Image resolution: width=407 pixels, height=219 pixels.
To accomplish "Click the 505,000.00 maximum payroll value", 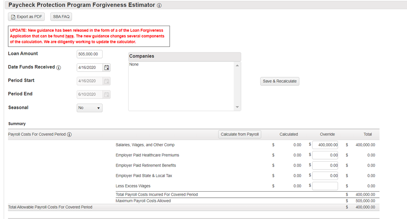I will (x=365, y=201).
